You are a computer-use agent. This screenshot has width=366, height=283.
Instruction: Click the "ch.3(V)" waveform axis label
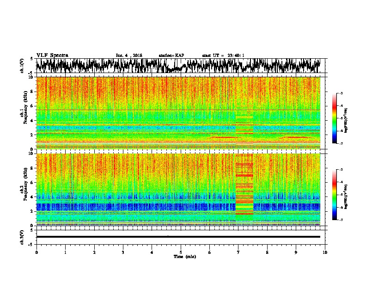22,237
